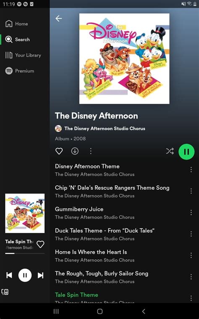199x319 pixels.
Task: Like the album with the heart
Action: click(59, 151)
